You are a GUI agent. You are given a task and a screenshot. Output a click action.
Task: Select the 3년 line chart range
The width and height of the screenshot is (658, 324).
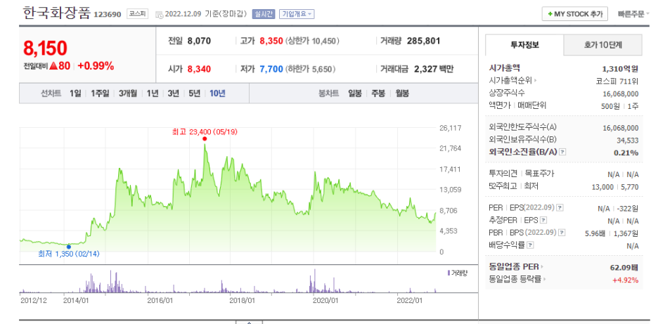[x=174, y=93]
